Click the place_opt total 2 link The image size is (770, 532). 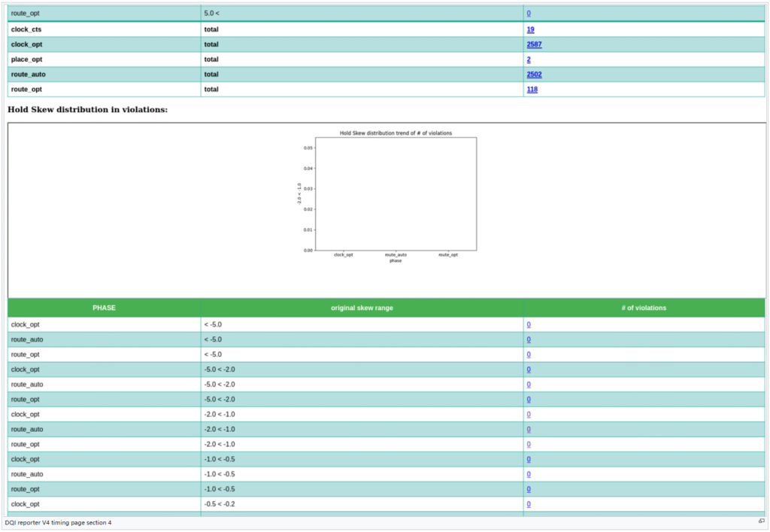(529, 59)
